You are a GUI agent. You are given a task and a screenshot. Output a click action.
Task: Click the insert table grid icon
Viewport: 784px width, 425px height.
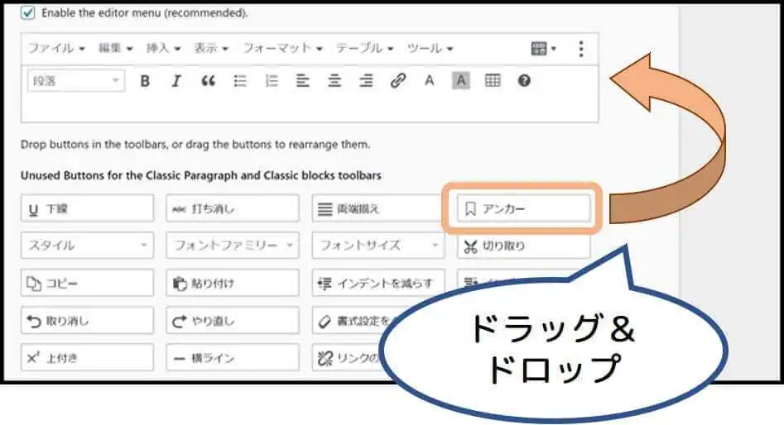(x=493, y=81)
